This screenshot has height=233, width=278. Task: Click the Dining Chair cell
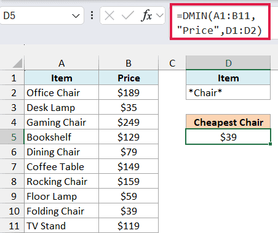[x=62, y=152]
